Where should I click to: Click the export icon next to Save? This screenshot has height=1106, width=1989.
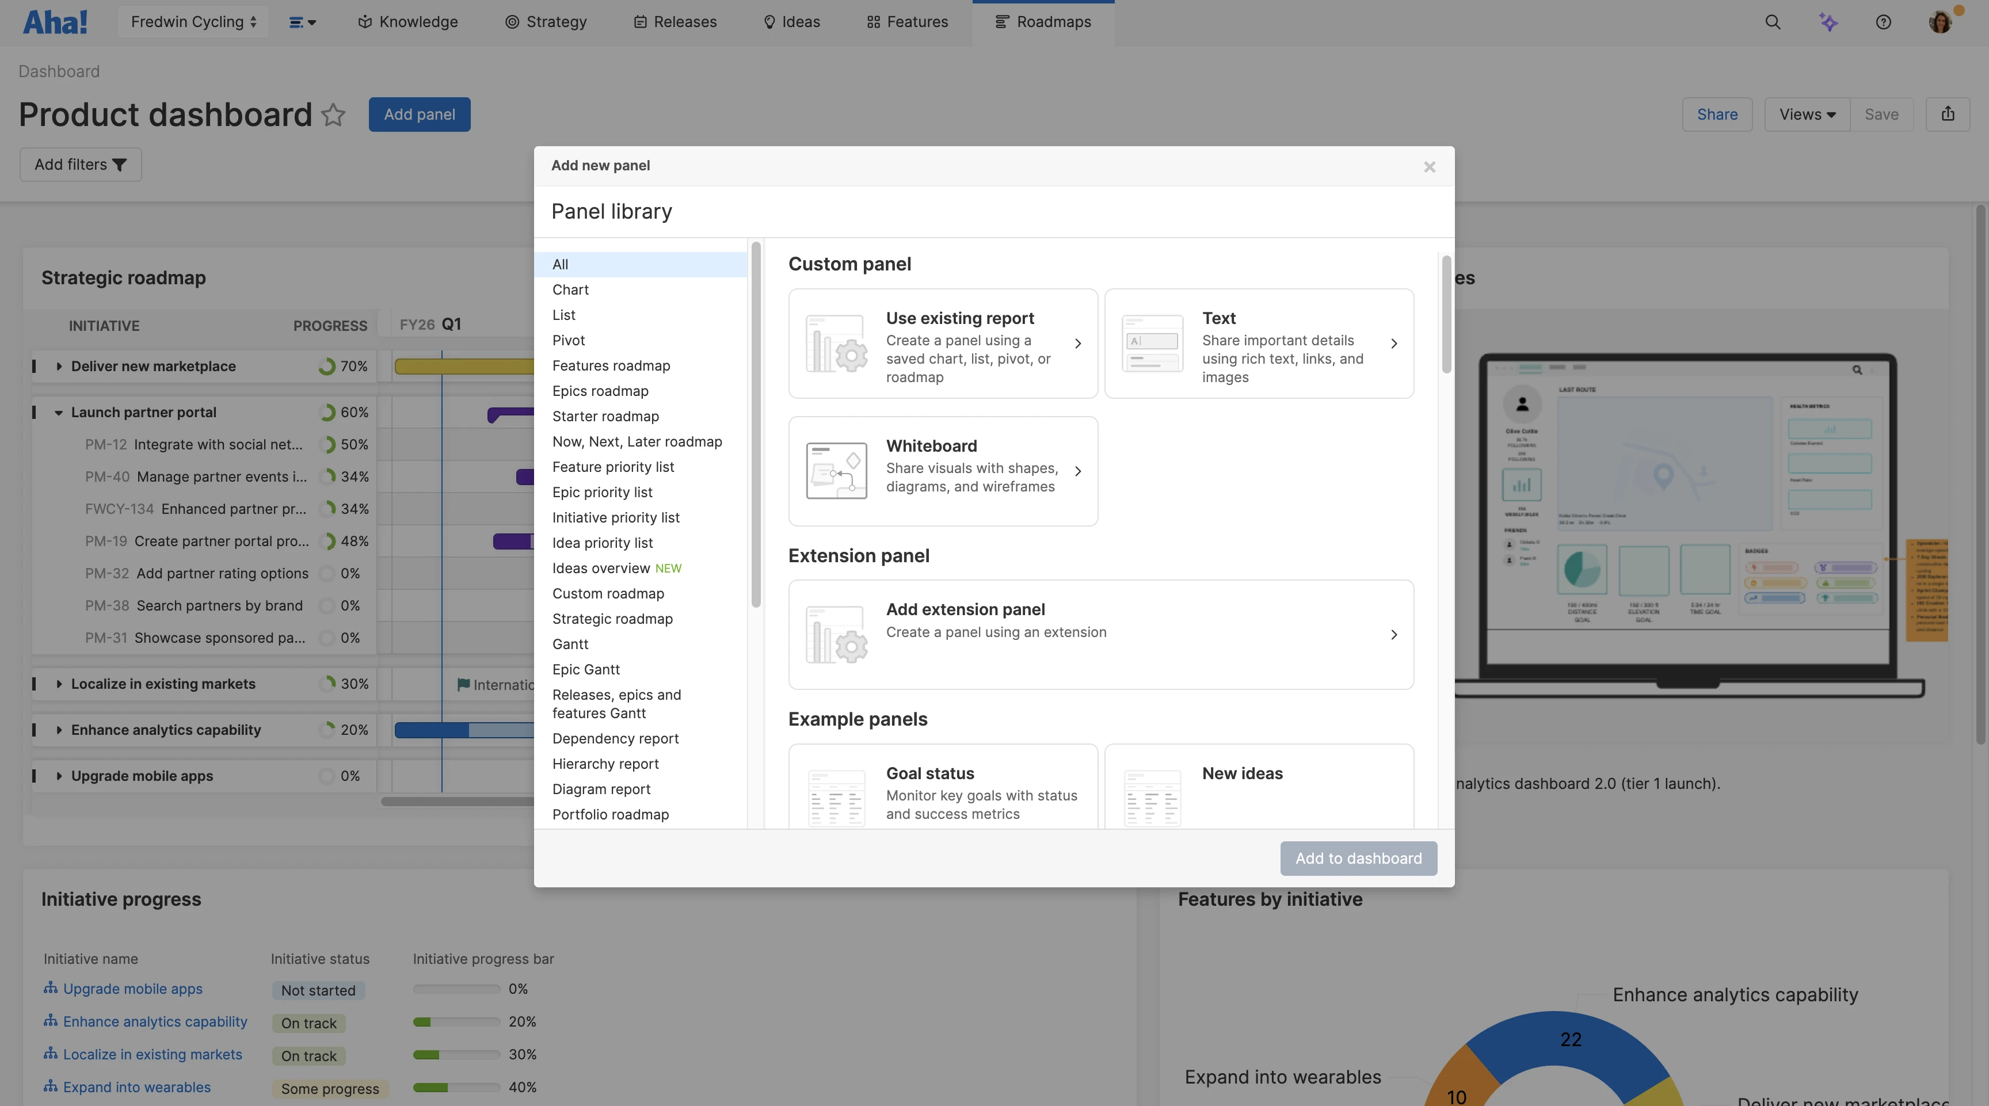(1949, 113)
